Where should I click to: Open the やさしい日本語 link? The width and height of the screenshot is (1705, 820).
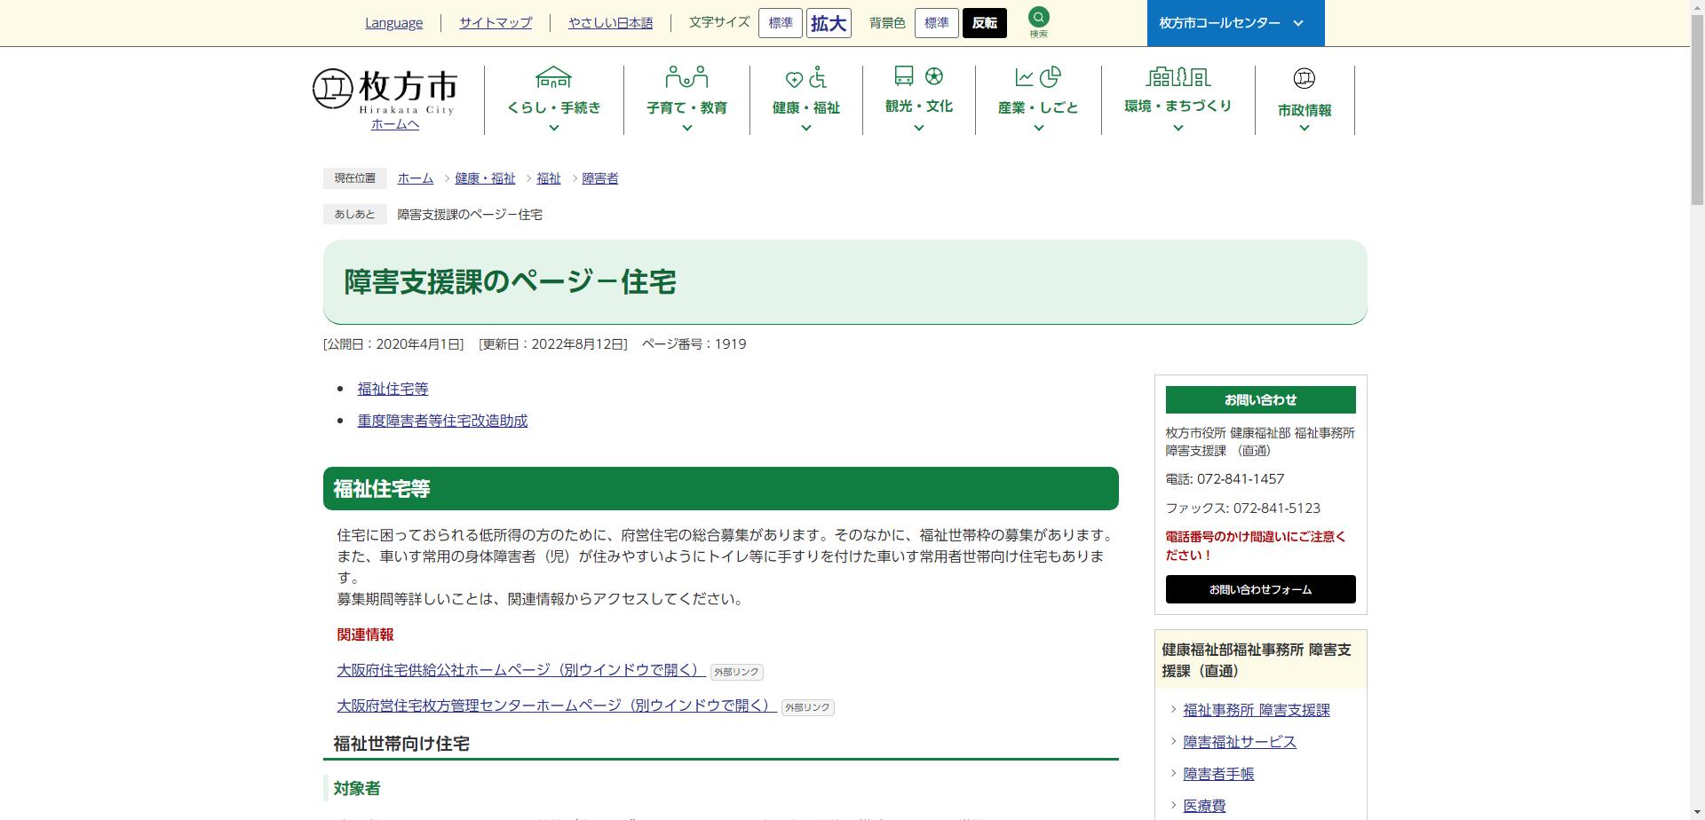[x=610, y=23]
